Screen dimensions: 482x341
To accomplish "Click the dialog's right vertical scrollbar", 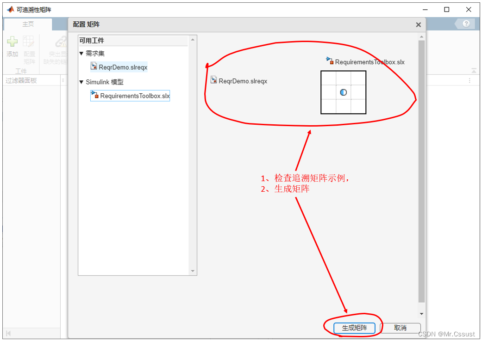I will (421, 172).
